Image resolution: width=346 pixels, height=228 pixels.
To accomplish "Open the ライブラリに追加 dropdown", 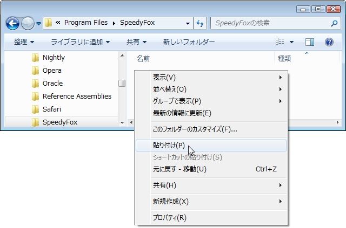I will point(81,42).
